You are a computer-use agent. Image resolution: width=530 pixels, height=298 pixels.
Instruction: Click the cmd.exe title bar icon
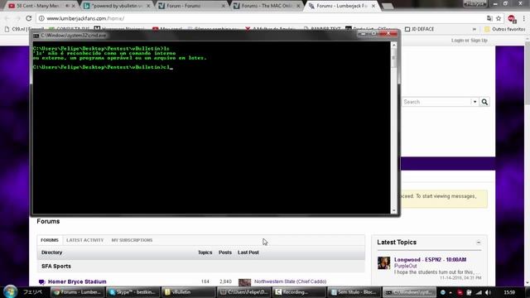pyautogui.click(x=36, y=36)
